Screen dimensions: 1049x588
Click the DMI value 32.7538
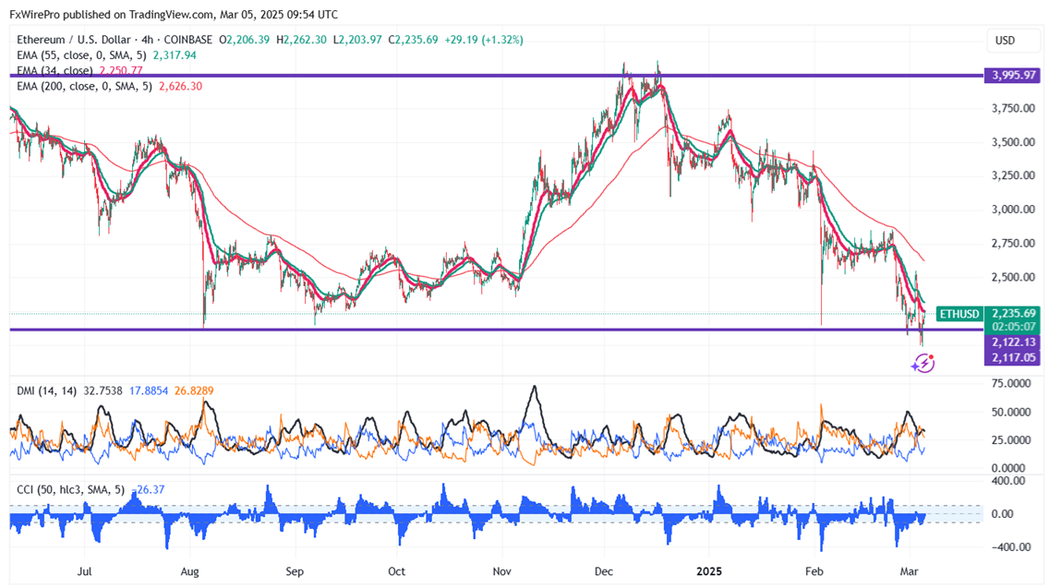pyautogui.click(x=102, y=390)
